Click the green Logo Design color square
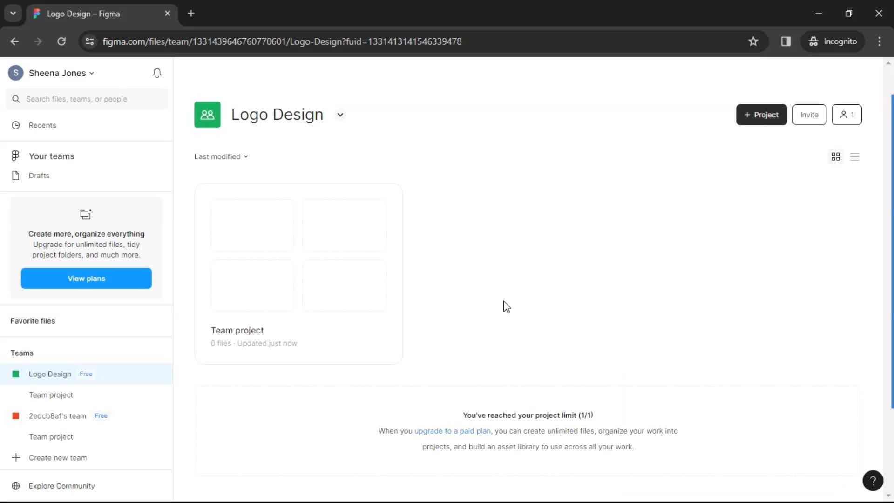Image resolution: width=894 pixels, height=503 pixels. coord(16,374)
